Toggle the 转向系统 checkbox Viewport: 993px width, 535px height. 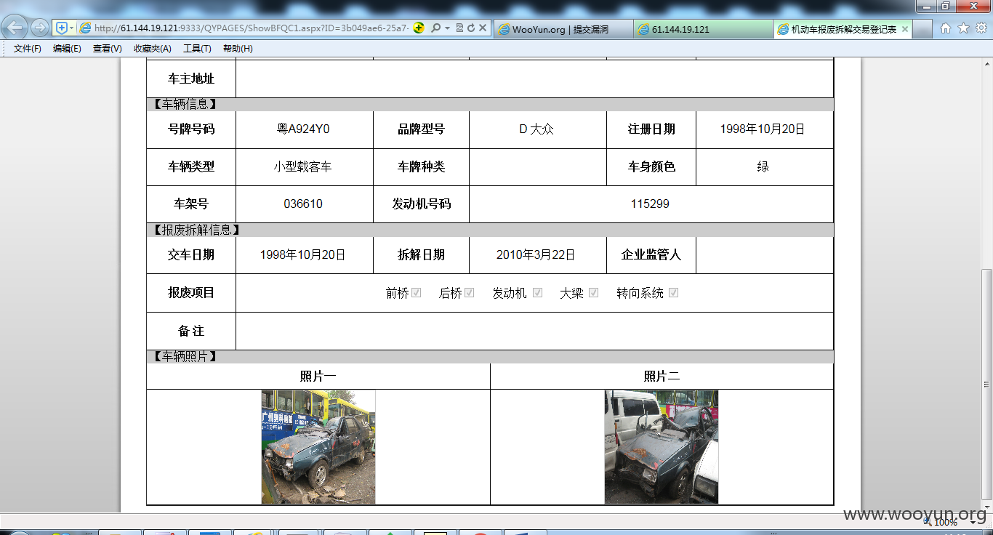coord(674,293)
